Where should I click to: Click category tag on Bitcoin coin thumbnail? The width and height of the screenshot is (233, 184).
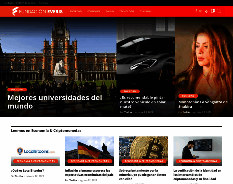[144, 161]
